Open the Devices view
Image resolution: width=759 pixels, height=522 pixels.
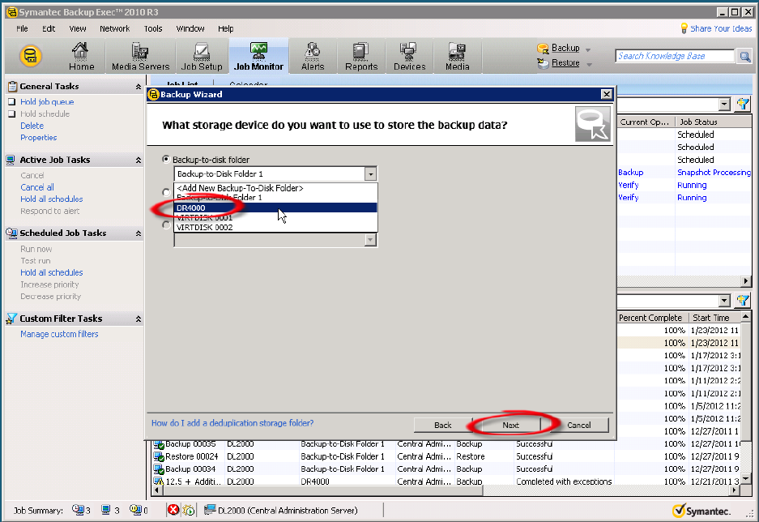[409, 56]
